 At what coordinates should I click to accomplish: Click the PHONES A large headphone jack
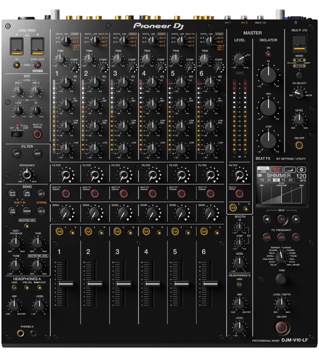coord(20,333)
